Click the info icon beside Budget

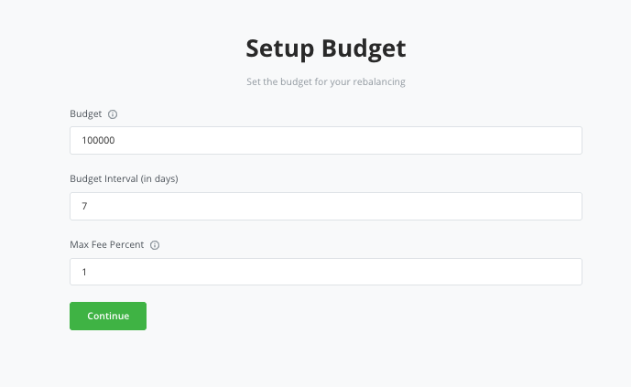click(114, 114)
